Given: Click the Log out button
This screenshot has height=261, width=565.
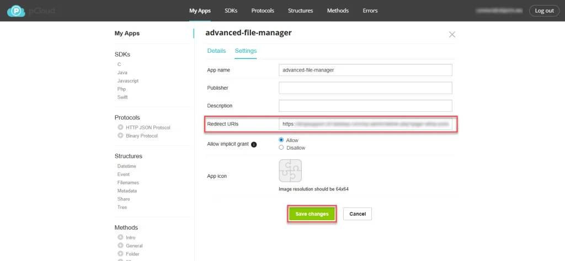Looking at the screenshot, I should click(544, 11).
